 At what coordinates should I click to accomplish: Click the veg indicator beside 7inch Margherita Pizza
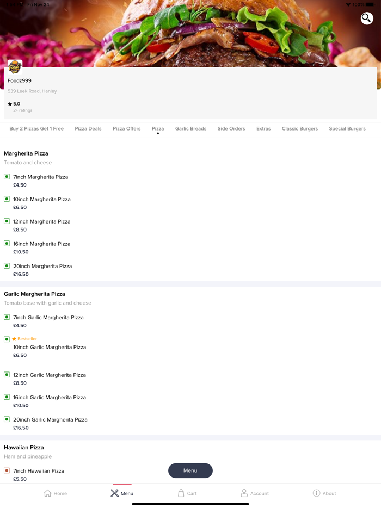coord(7,177)
